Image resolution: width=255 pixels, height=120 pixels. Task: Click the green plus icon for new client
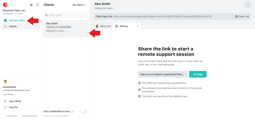(x=5, y=20)
